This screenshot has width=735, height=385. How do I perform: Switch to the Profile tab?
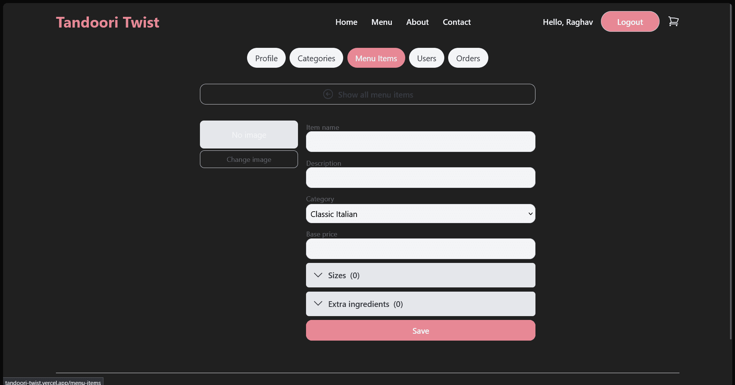266,58
